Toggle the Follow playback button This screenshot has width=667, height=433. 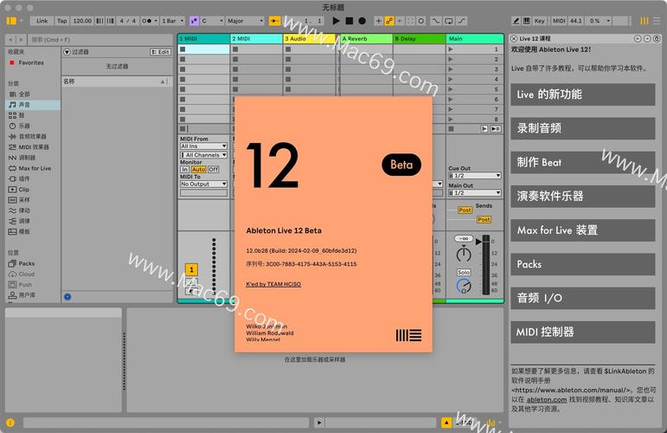coord(275,21)
